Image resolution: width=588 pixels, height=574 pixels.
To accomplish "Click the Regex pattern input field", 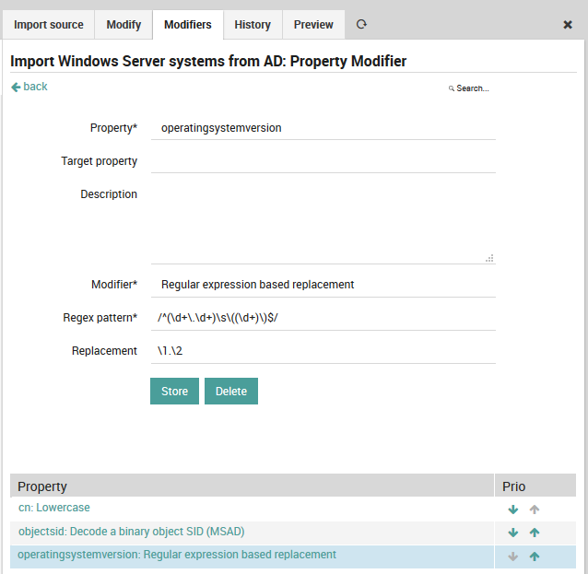I will 323,318.
